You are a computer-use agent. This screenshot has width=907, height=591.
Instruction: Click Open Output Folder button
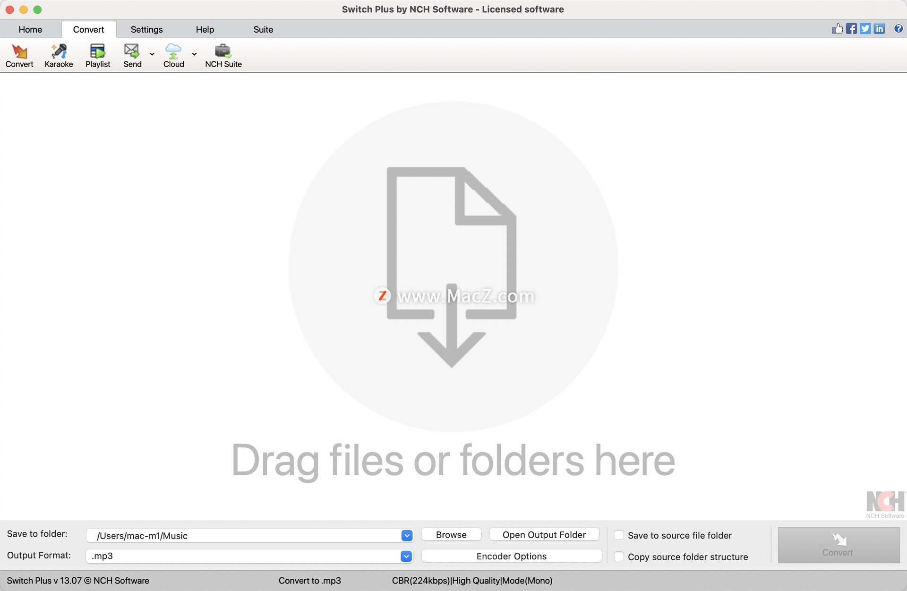(544, 535)
